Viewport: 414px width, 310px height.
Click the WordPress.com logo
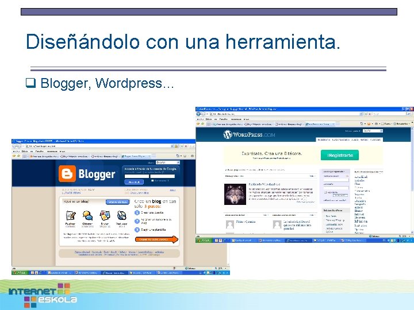click(x=249, y=135)
